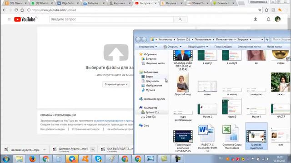Click browser back arrow
Screen dimensions: 291x163
[x=4, y=10]
